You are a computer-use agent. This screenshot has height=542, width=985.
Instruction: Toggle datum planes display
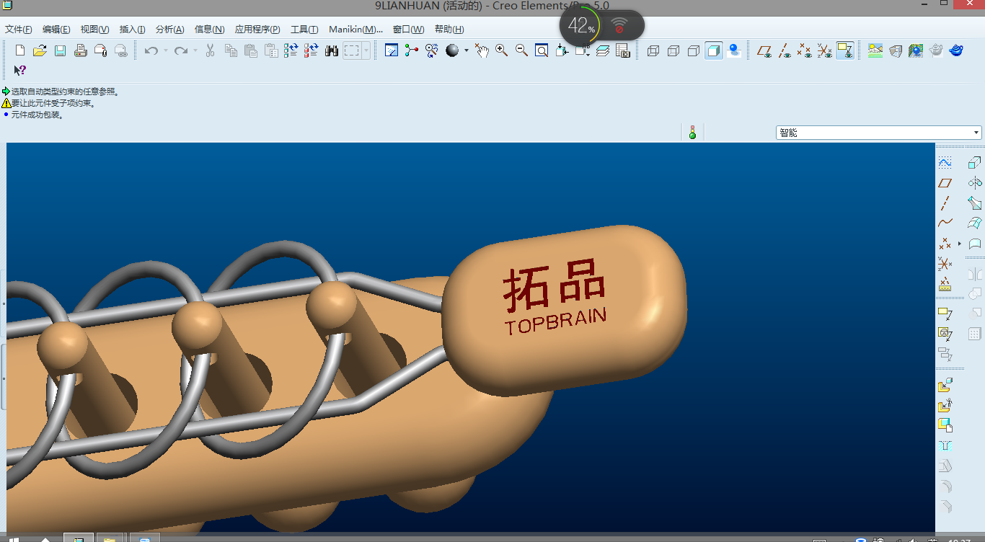(x=764, y=50)
